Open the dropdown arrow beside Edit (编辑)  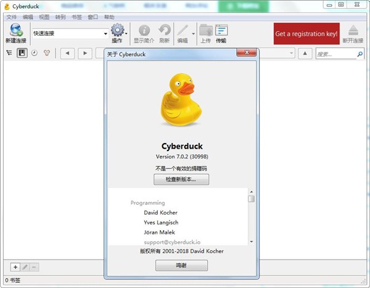[x=194, y=33]
